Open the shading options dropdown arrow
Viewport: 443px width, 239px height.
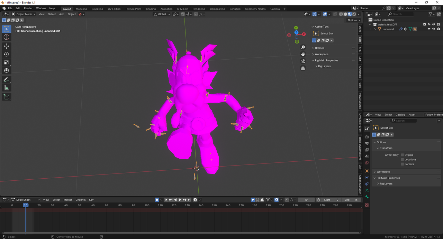point(359,14)
